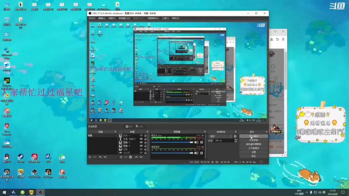
Task: Add a new source with the plus icon
Action: pyautogui.click(x=121, y=157)
